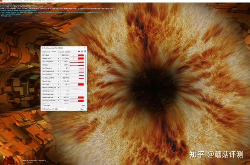The height and width of the screenshot is (165, 250).
Task: Click the Reset button in GPU-Z
Action: pos(83,105)
